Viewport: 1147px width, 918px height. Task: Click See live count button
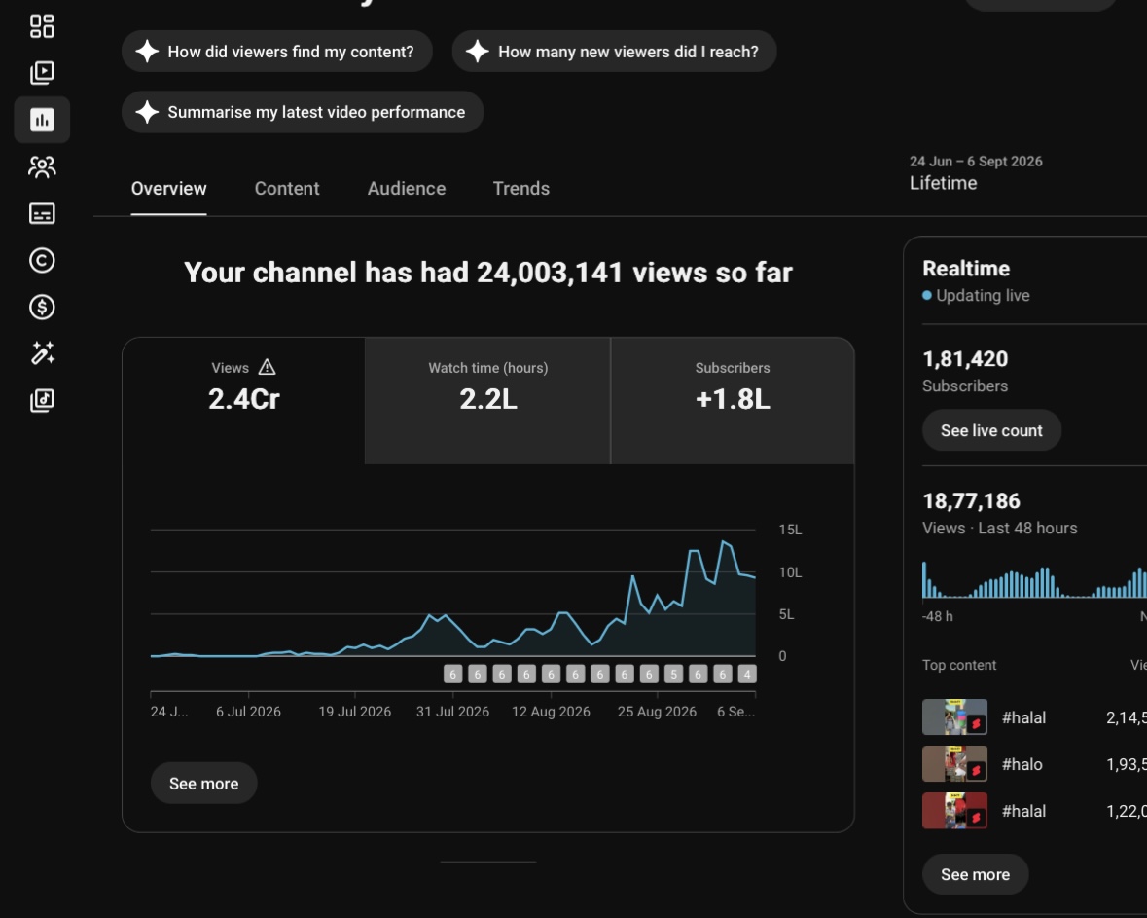click(991, 430)
